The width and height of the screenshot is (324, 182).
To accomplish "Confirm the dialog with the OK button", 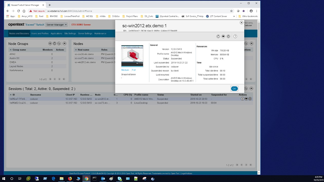I will [234, 88].
